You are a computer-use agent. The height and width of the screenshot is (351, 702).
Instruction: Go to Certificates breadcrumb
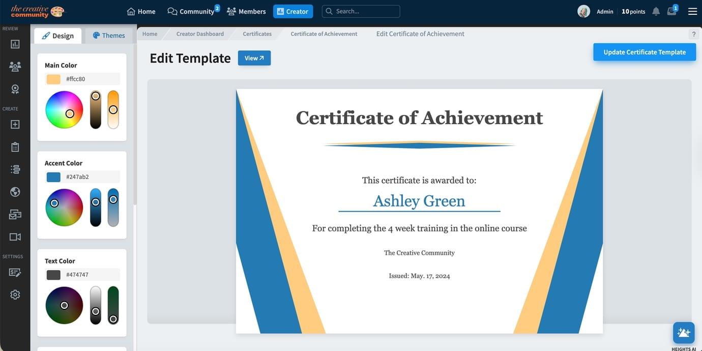(257, 34)
